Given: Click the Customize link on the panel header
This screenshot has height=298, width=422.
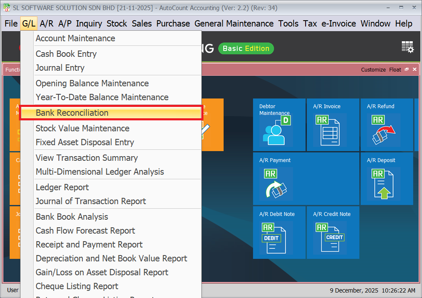Looking at the screenshot, I should point(373,69).
